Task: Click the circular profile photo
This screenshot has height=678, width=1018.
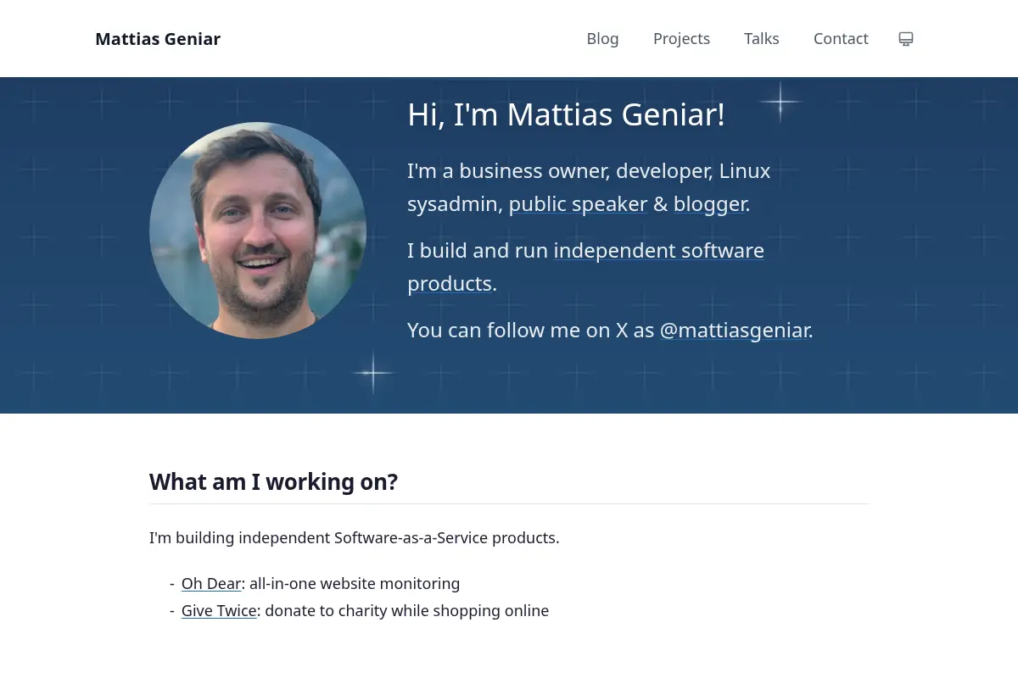Action: (258, 231)
